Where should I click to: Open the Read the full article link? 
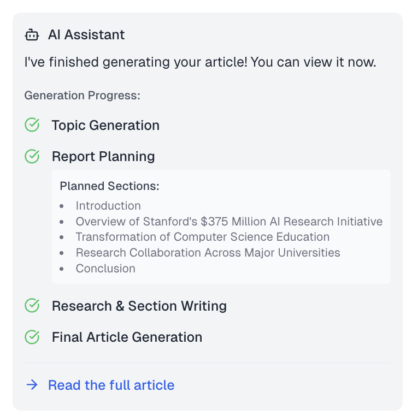coord(111,385)
